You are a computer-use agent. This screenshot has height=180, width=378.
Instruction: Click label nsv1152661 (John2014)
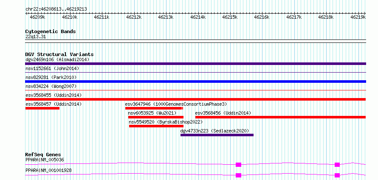pos(52,68)
